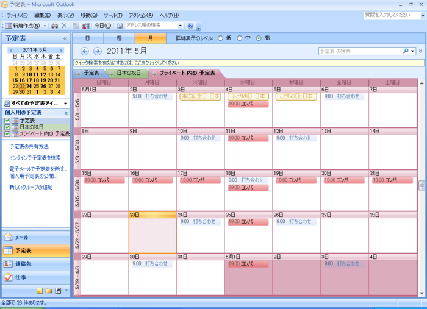Open toolbar options overflow arrow
Image resolution: width=427 pixels, height=309 pixels.
click(199, 28)
